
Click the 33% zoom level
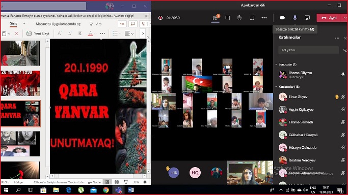tap(136, 182)
